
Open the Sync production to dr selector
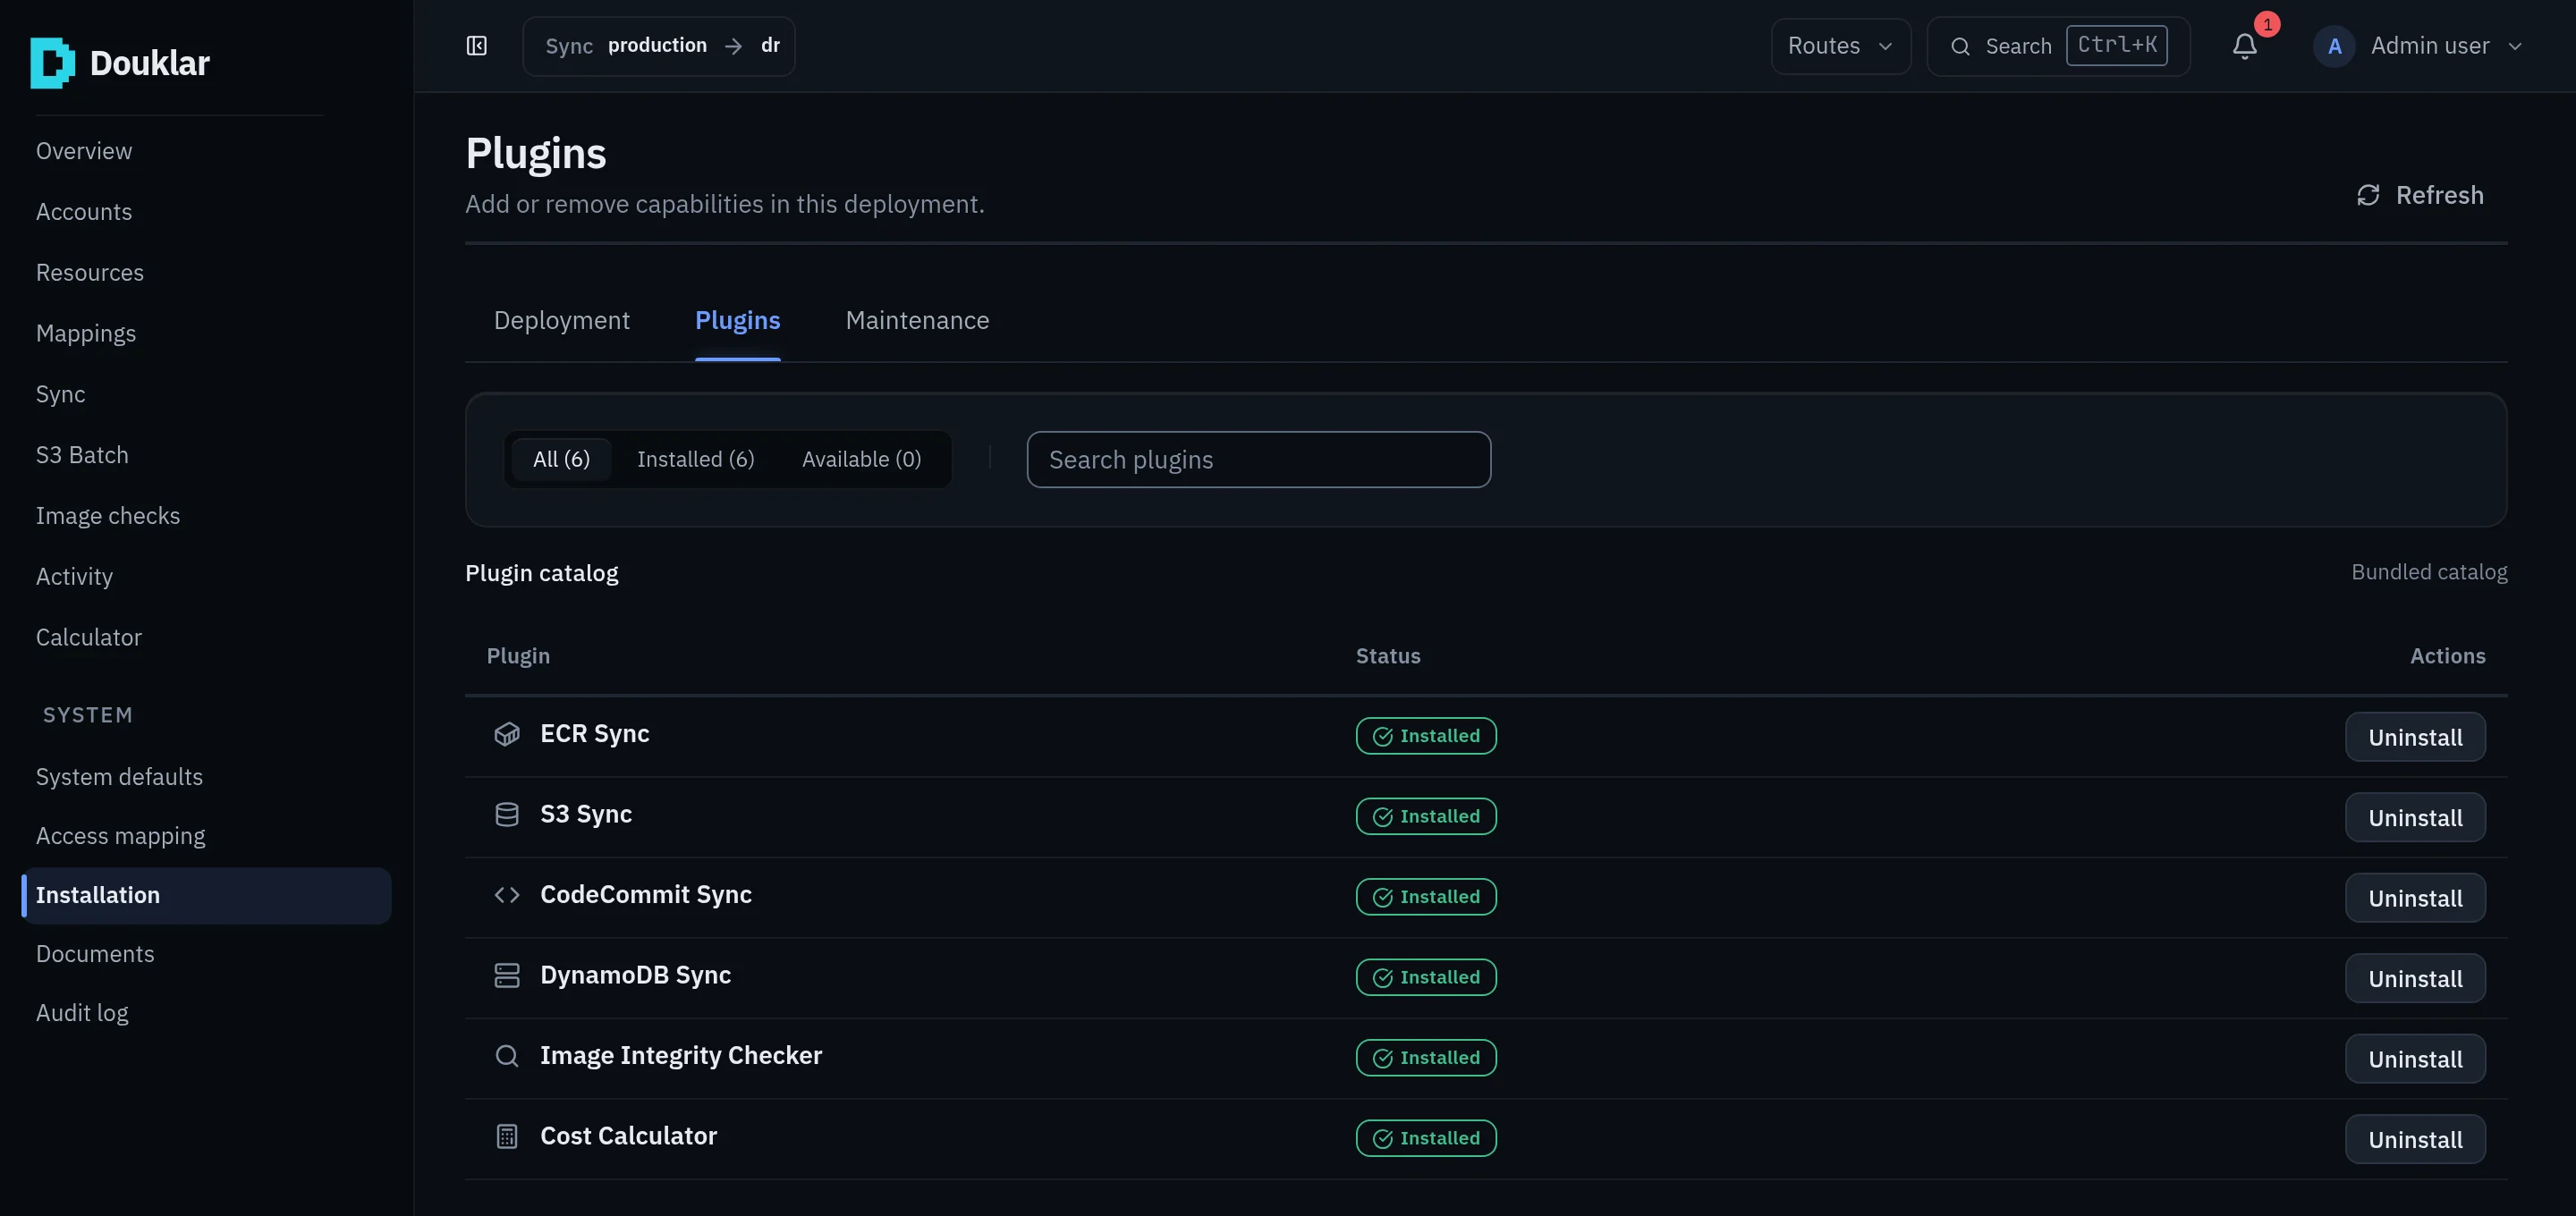[659, 46]
